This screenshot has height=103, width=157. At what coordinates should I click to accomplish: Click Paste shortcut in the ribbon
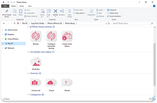coord(31,16)
